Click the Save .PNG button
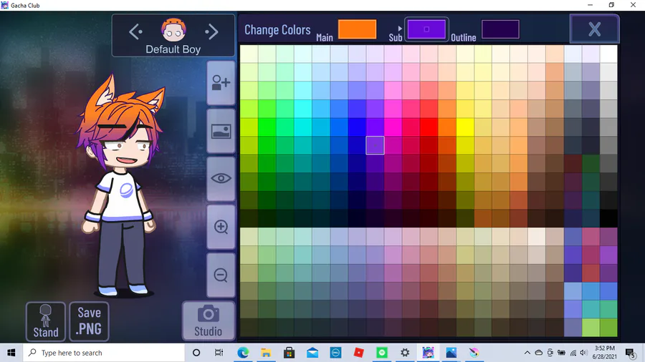This screenshot has width=645, height=362. tap(90, 322)
